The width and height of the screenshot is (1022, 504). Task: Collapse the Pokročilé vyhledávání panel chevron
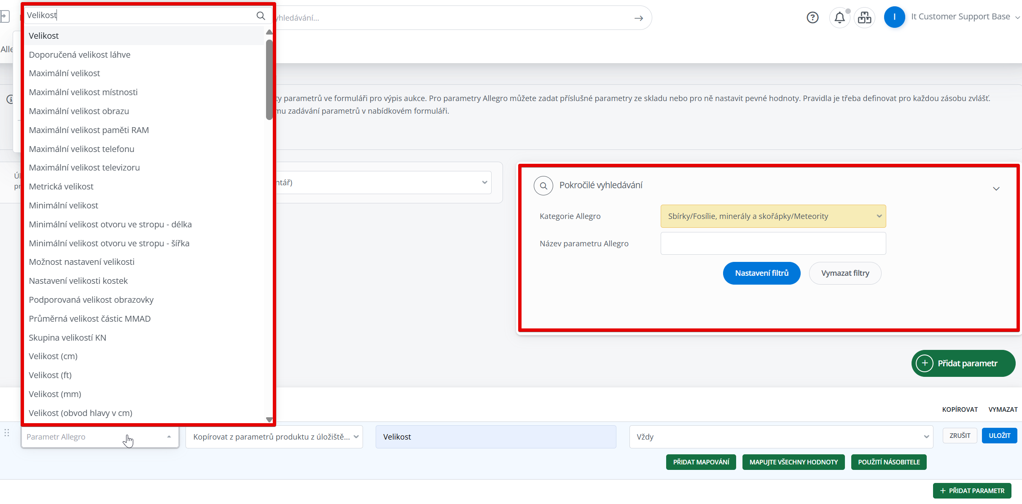(x=996, y=189)
